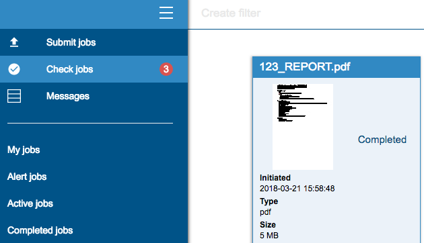Click the upload icon beside Submit jobs
The width and height of the screenshot is (424, 243).
[x=14, y=42]
